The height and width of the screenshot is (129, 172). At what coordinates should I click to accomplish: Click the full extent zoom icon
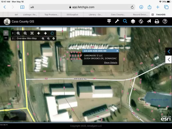pos(32,33)
